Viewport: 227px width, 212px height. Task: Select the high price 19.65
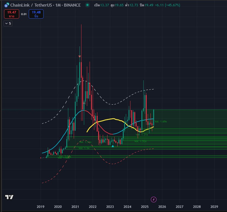(119, 5)
